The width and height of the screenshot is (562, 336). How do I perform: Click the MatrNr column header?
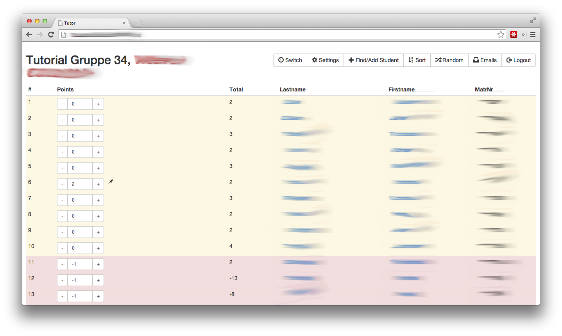484,89
